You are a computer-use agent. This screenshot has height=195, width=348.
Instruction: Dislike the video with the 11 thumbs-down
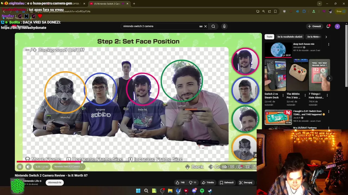click(x=193, y=183)
